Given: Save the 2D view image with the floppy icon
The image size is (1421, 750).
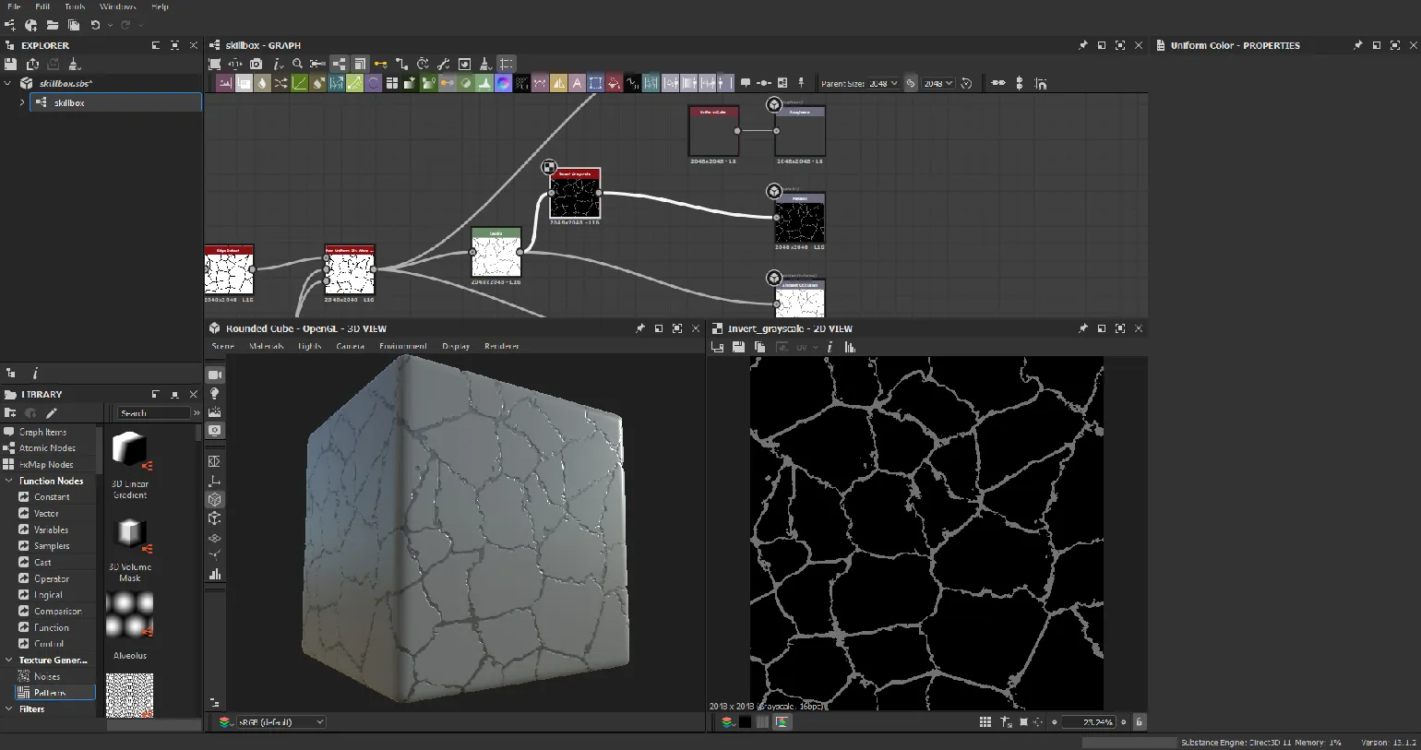Looking at the screenshot, I should 738,347.
